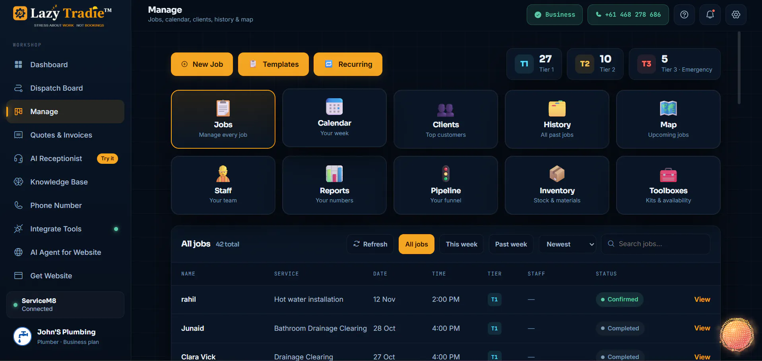The image size is (762, 361).
Task: Refresh the jobs list
Action: pyautogui.click(x=370, y=244)
